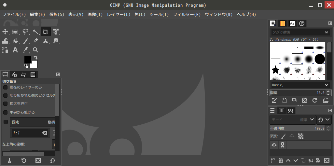The width and height of the screenshot is (334, 166).
Task: Open the ウィンドウ(W) menu
Action: (x=219, y=15)
